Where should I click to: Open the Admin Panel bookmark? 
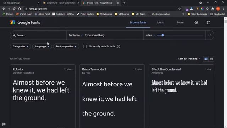click(x=42, y=14)
